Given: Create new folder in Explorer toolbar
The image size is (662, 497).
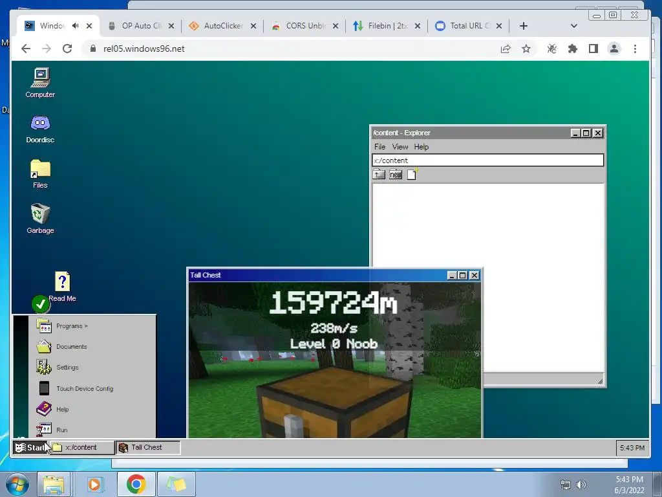Looking at the screenshot, I should (396, 175).
